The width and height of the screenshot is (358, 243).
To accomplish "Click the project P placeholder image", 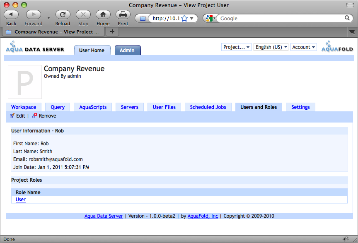I will point(25,82).
